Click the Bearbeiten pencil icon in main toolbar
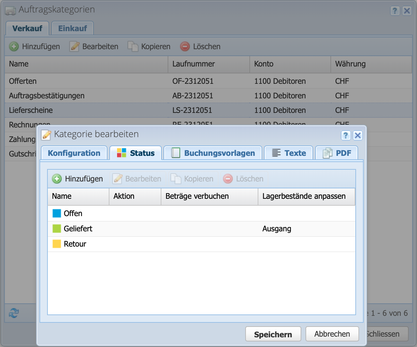This screenshot has width=417, height=347. pos(74,46)
